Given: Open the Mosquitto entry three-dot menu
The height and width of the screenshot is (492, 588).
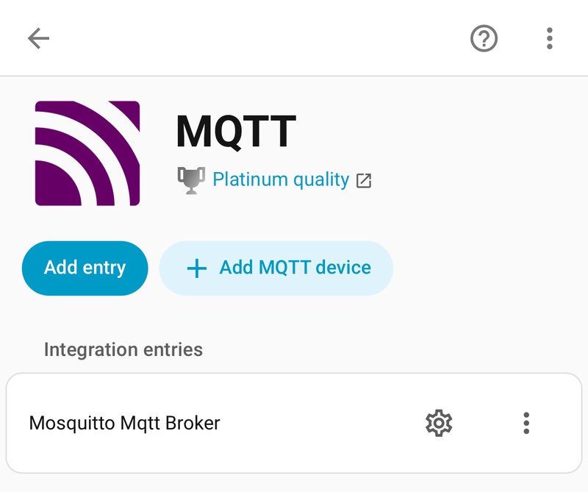Looking at the screenshot, I should click(x=526, y=423).
